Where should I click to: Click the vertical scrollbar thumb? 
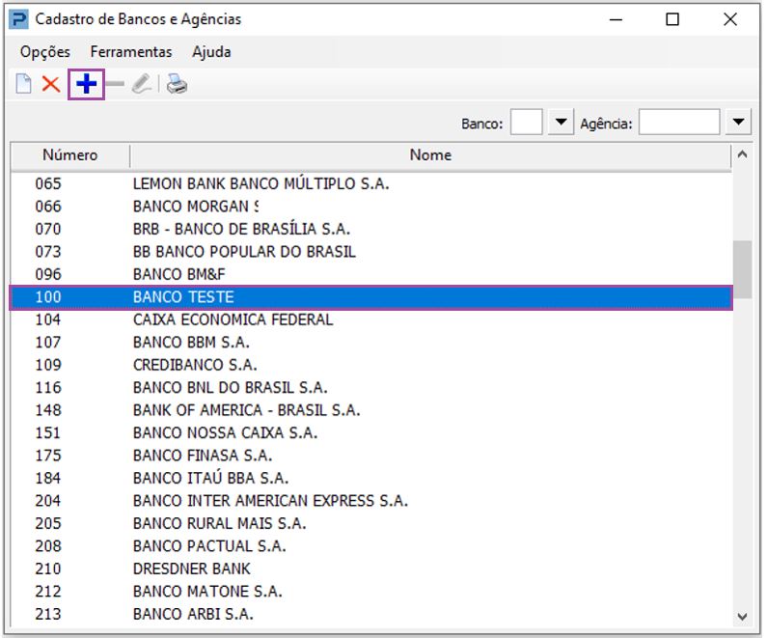click(742, 269)
